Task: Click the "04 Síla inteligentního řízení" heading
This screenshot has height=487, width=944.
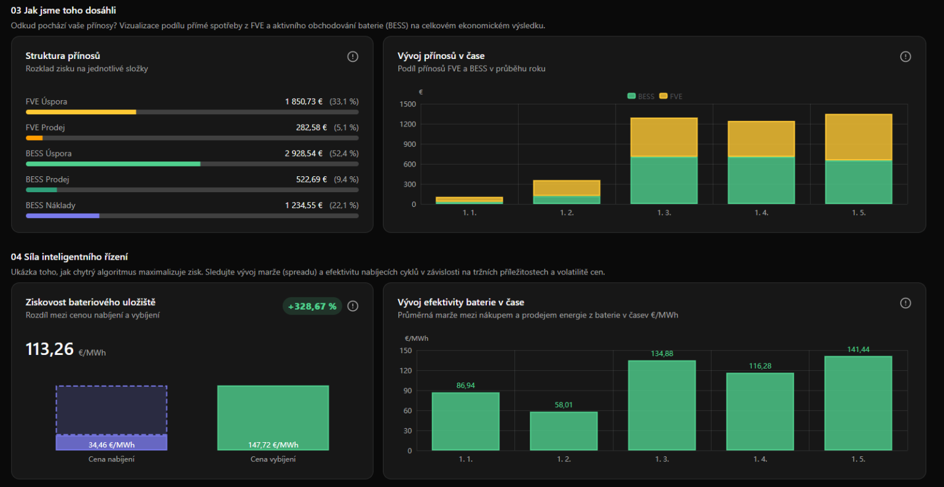Action: (69, 257)
